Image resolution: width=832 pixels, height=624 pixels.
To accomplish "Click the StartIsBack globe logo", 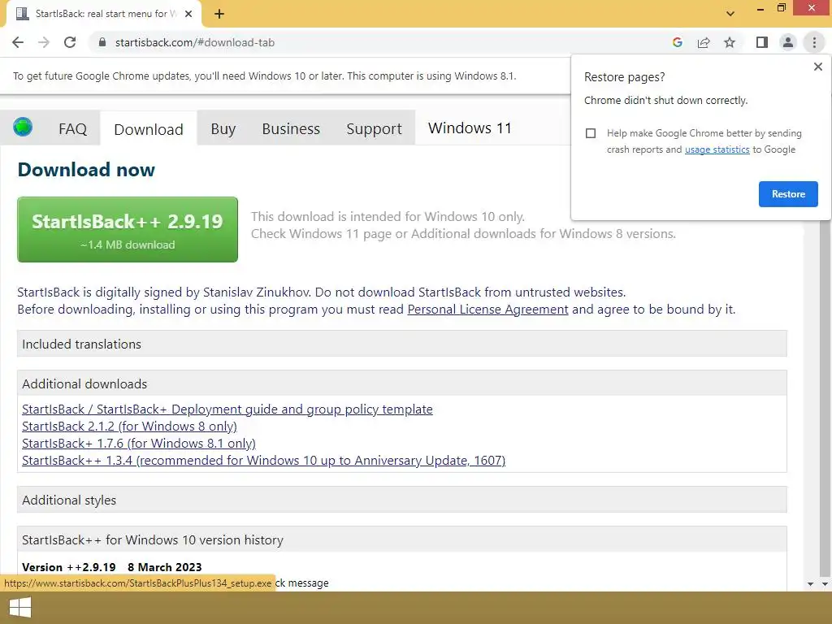I will point(23,128).
